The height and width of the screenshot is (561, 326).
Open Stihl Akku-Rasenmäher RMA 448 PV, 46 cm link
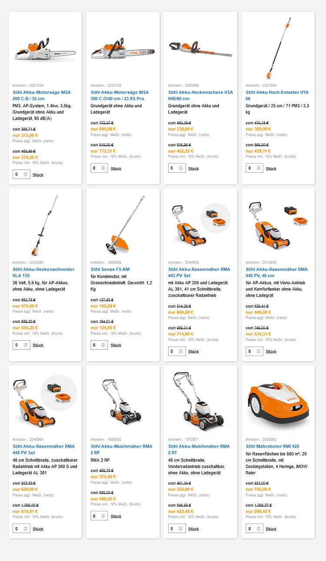click(x=276, y=272)
